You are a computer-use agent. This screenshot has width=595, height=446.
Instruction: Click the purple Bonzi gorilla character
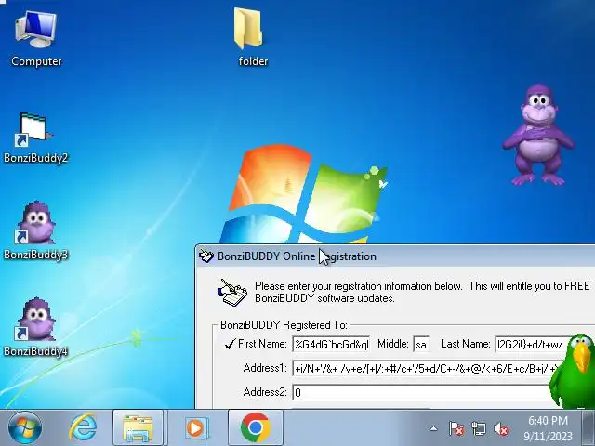[x=538, y=135]
